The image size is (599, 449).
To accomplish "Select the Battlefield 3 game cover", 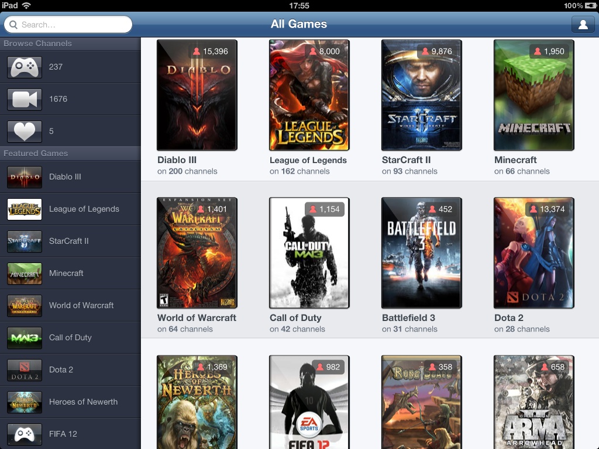I will 422,253.
